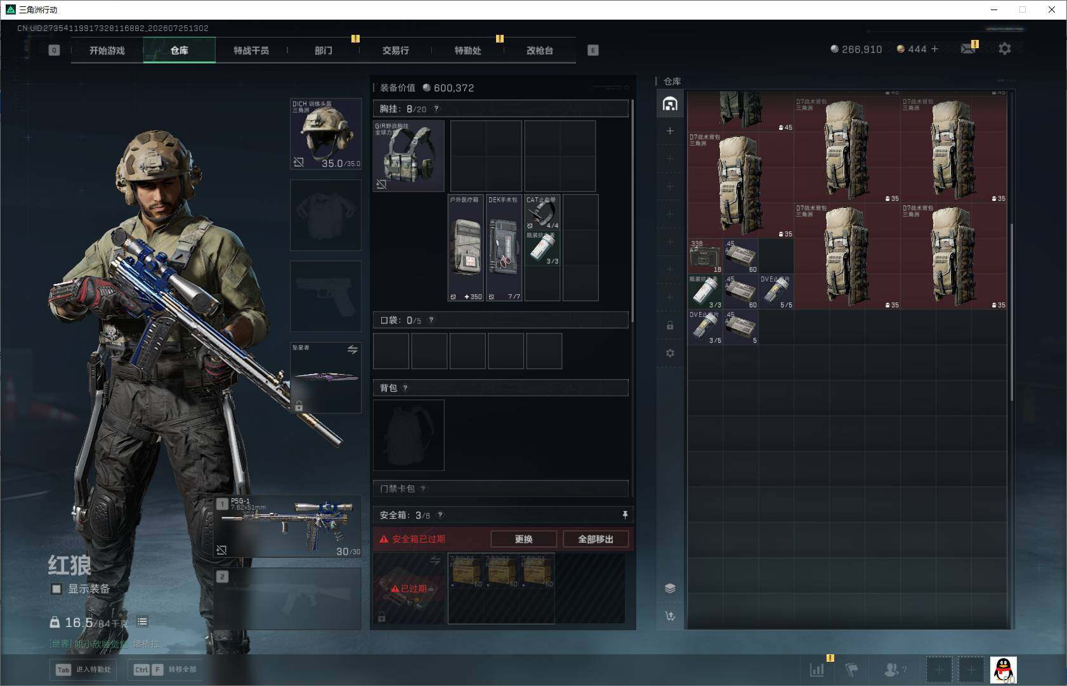Select the DICH training helmet slot
Screen dimensions: 1067x686
click(326, 134)
